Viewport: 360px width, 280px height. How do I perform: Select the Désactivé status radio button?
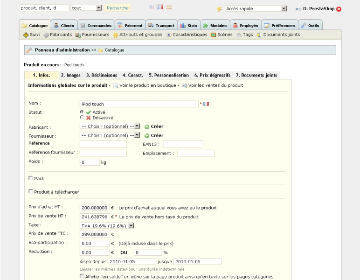click(x=82, y=118)
